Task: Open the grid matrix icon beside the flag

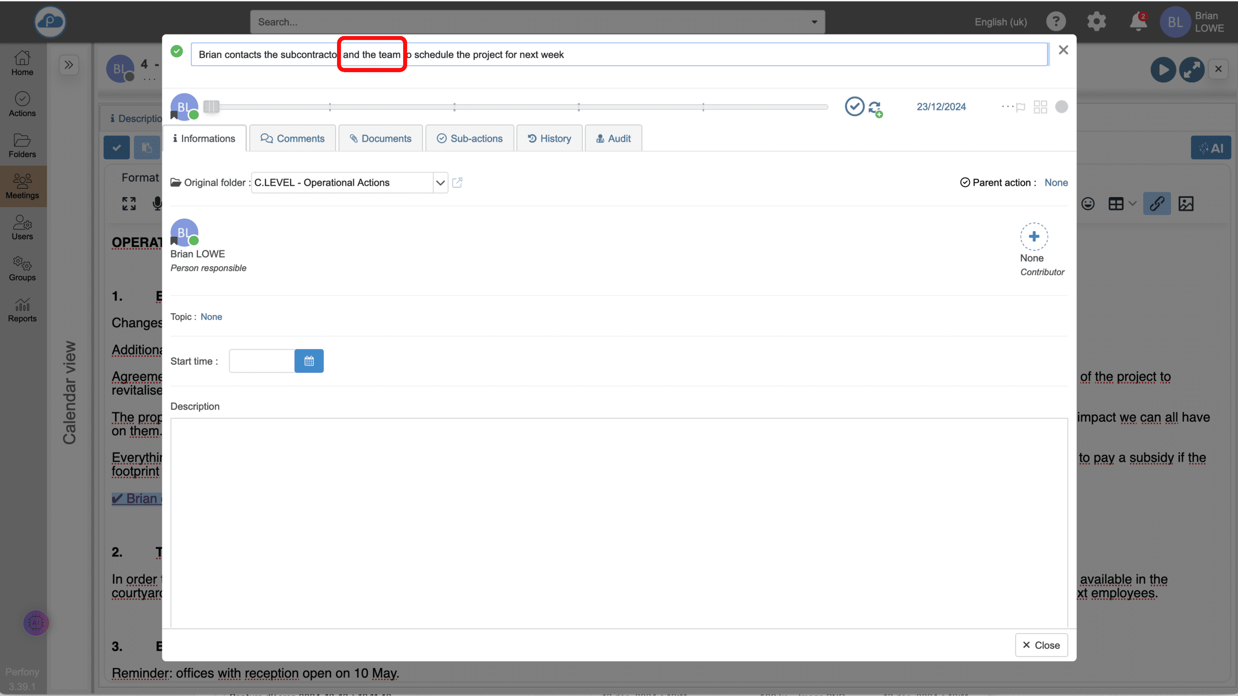Action: click(x=1040, y=107)
